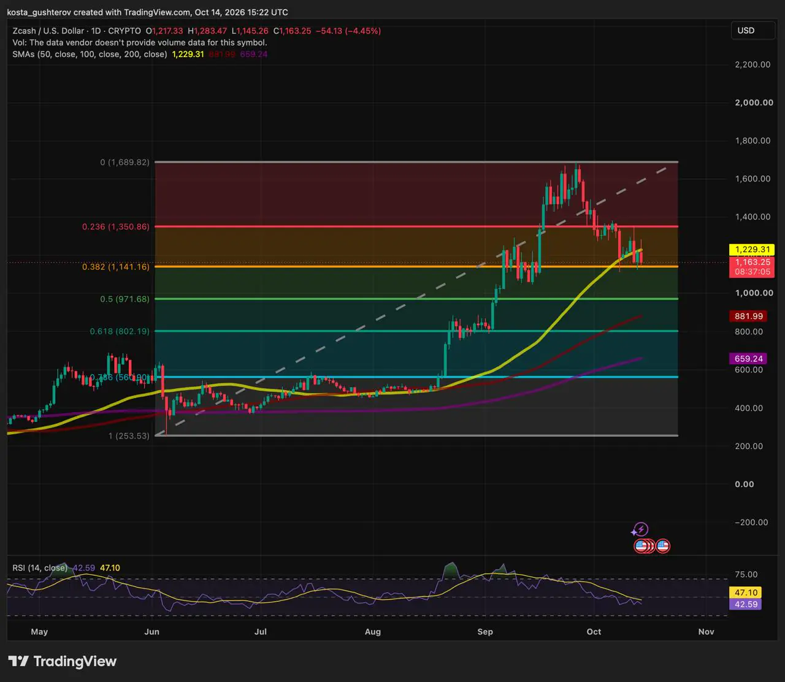Click the yellow 1,229.31 value in SMAs legend
The width and height of the screenshot is (785, 682).
[x=189, y=54]
